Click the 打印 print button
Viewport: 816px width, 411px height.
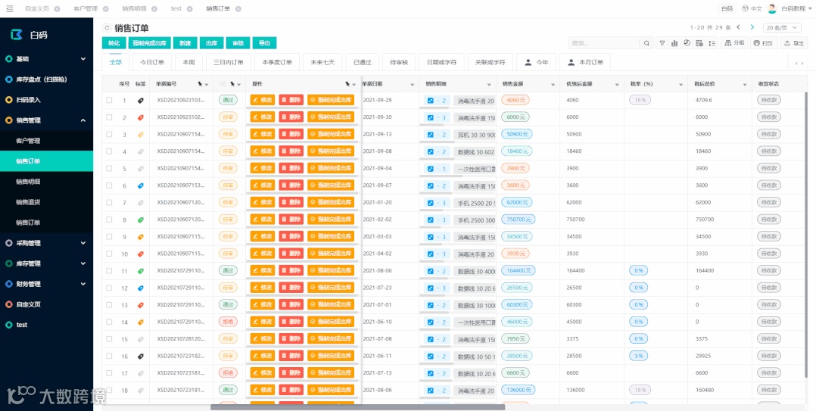tap(763, 43)
